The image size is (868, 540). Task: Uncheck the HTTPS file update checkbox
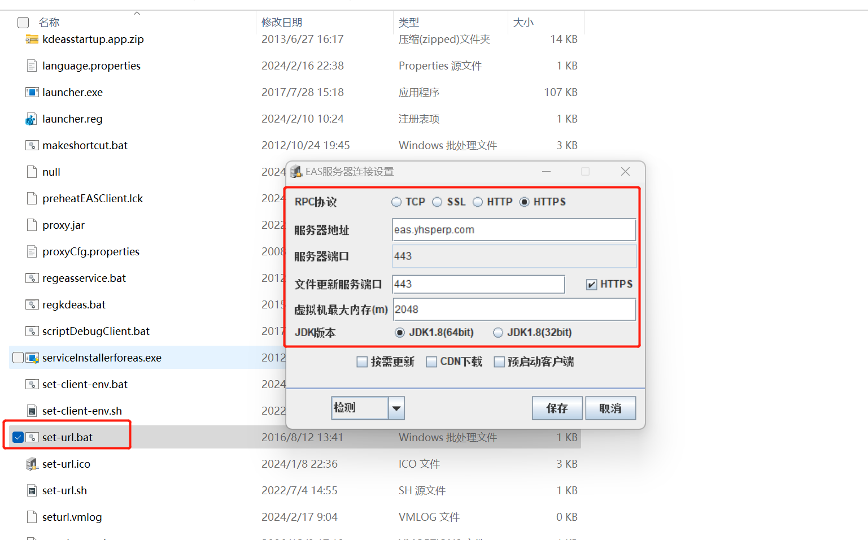click(x=591, y=285)
